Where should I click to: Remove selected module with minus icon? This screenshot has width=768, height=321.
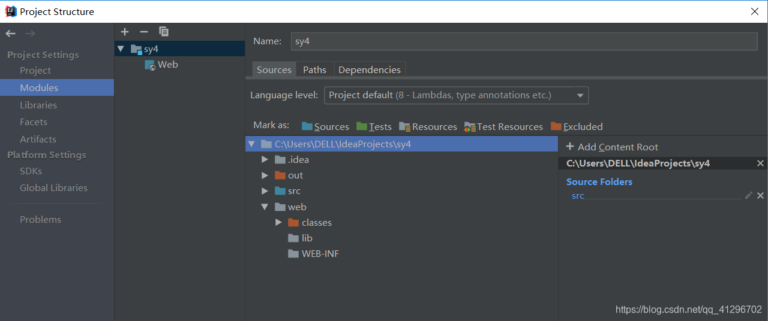[x=144, y=32]
